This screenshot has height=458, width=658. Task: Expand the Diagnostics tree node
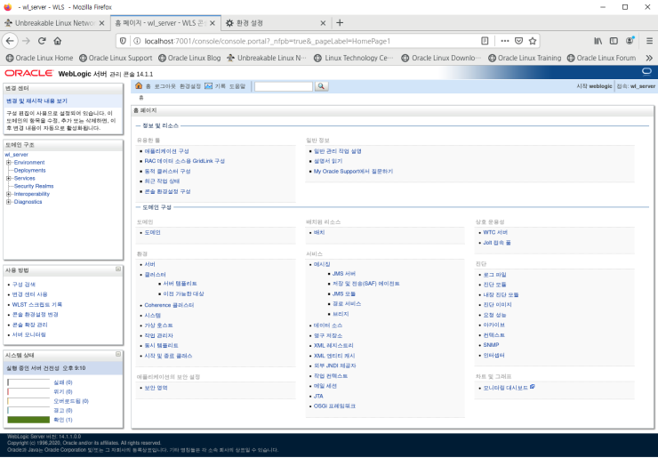[8, 202]
